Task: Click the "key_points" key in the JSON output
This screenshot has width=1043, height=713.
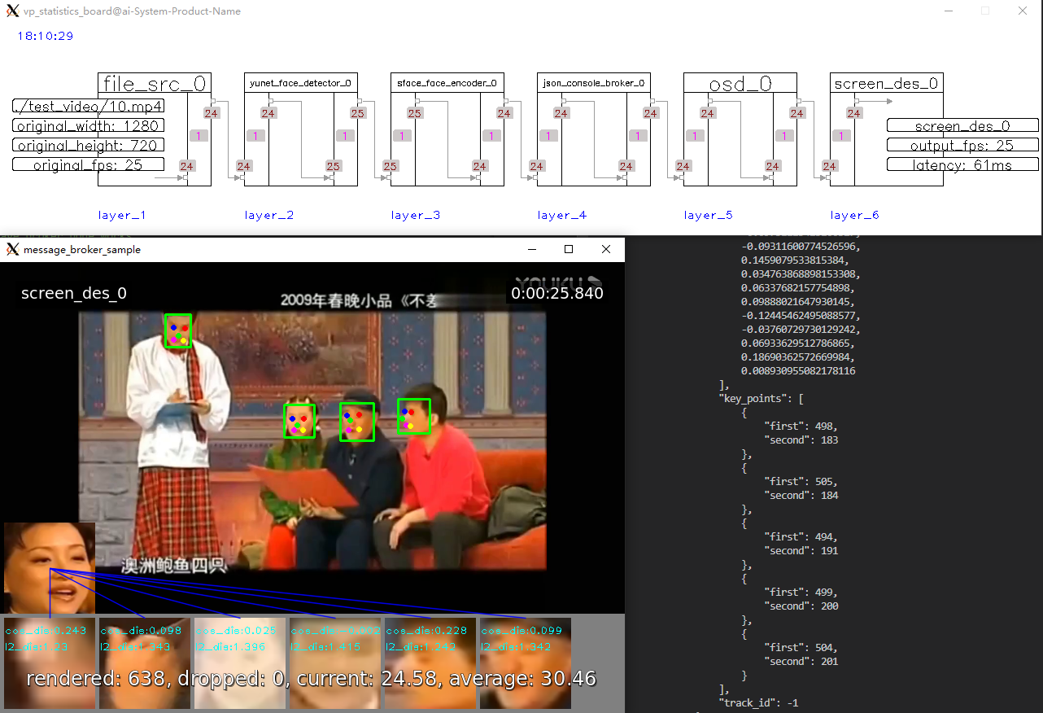Action: click(755, 398)
